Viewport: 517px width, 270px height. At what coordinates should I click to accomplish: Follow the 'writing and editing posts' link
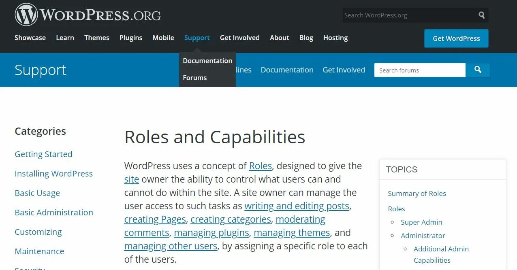[297, 206]
